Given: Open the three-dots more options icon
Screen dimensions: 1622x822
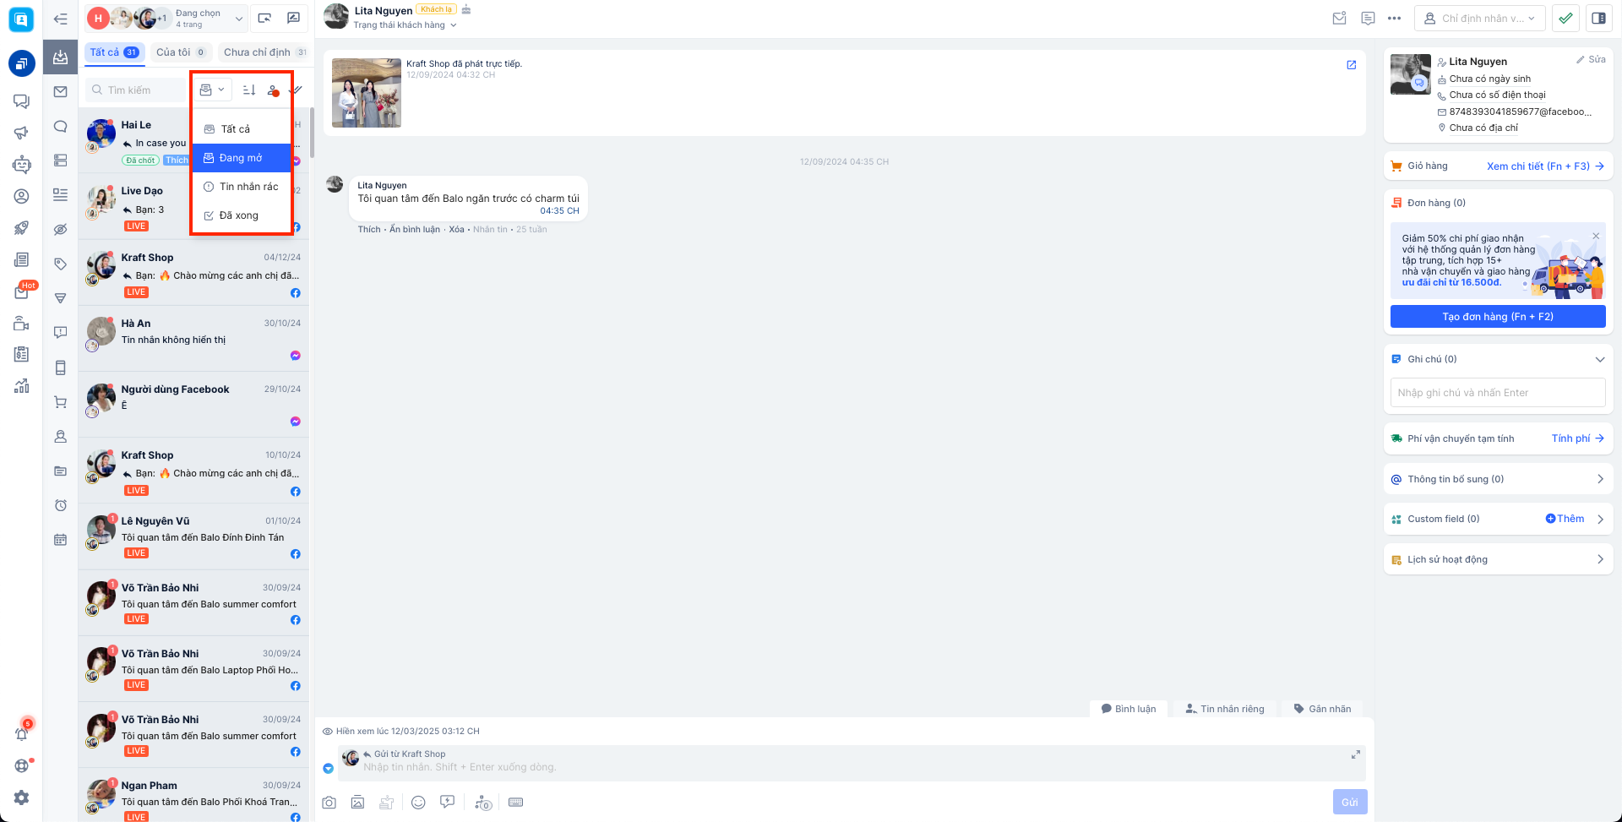Looking at the screenshot, I should (1394, 18).
